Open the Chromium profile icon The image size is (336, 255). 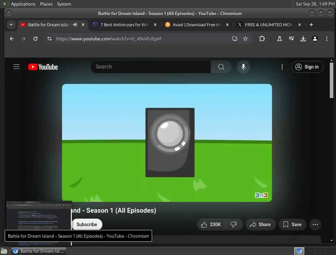click(315, 39)
